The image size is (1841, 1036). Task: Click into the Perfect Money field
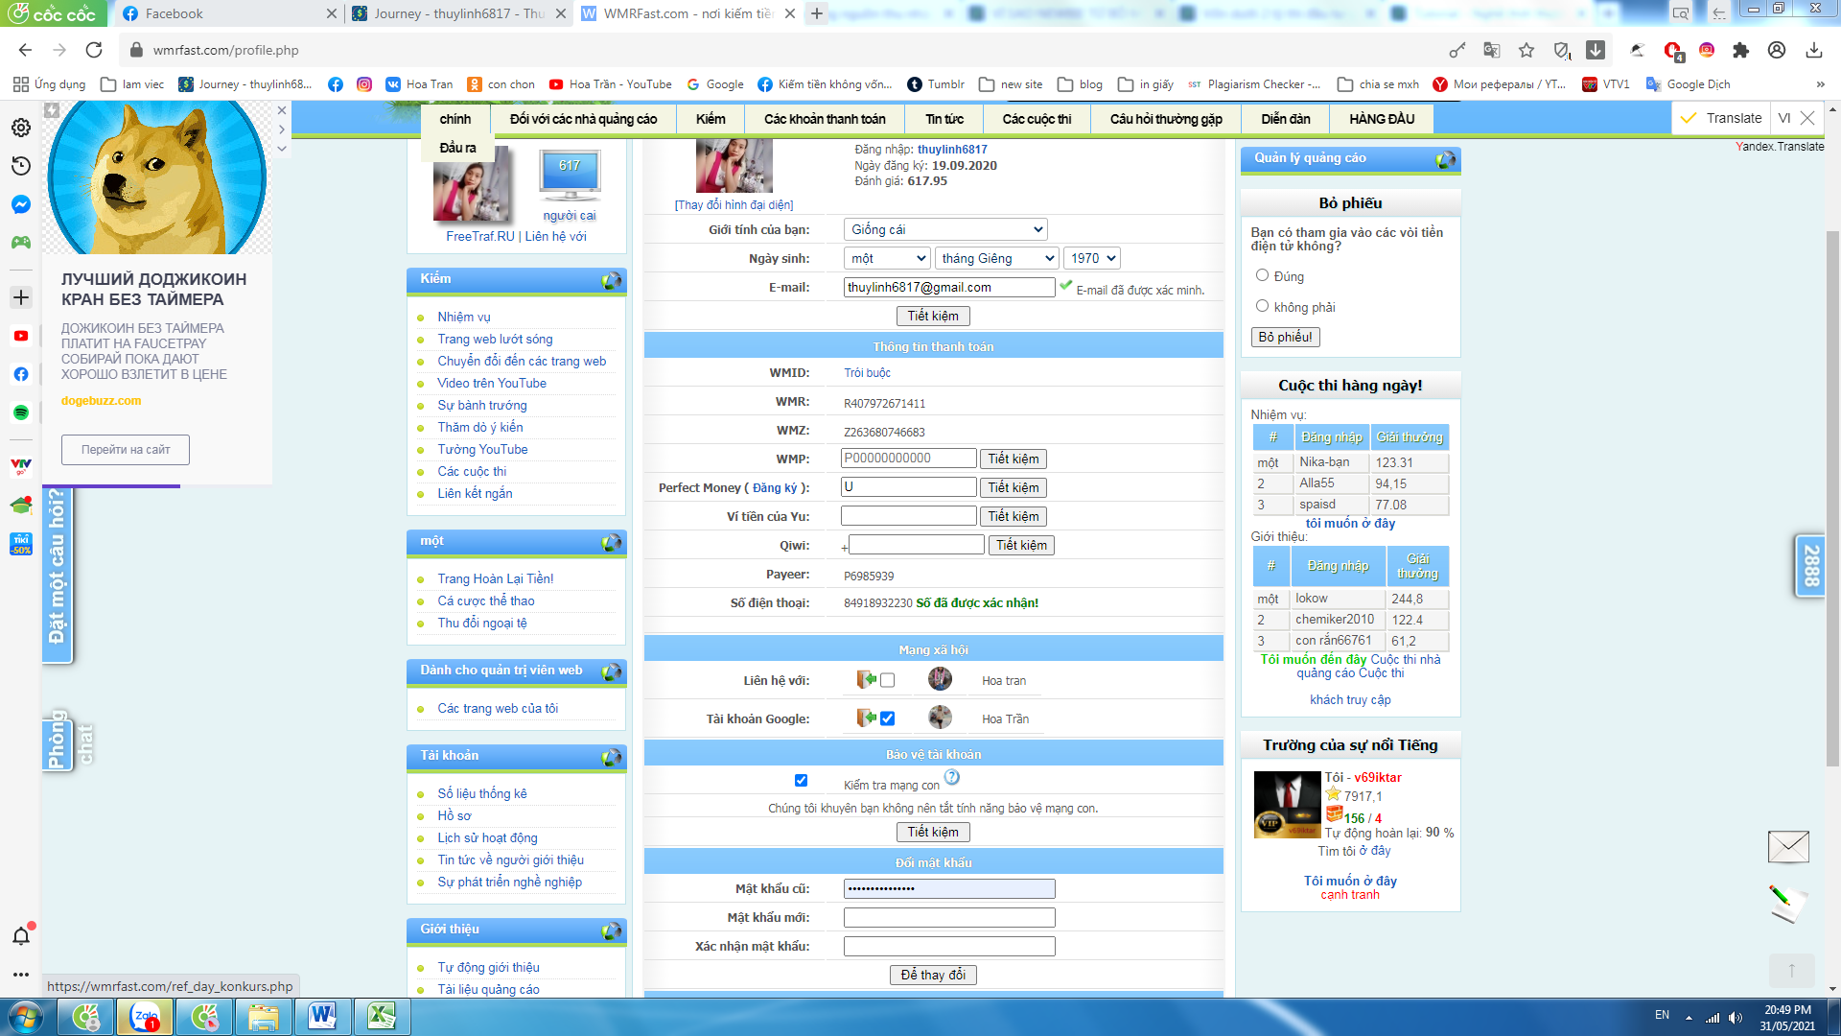[x=909, y=487]
